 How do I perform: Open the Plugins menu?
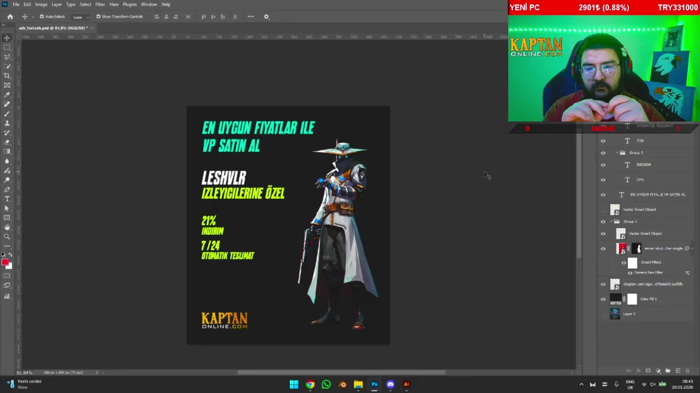click(130, 4)
